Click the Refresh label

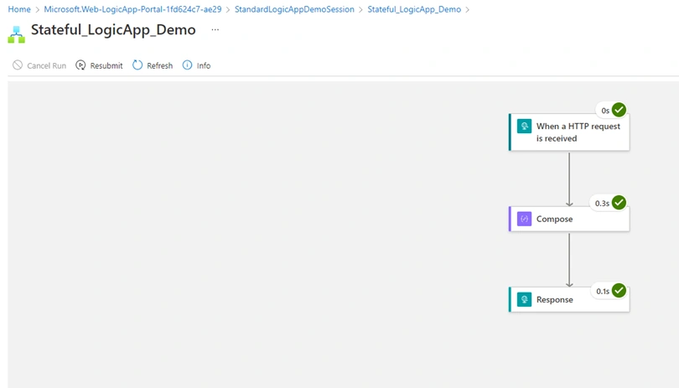160,66
